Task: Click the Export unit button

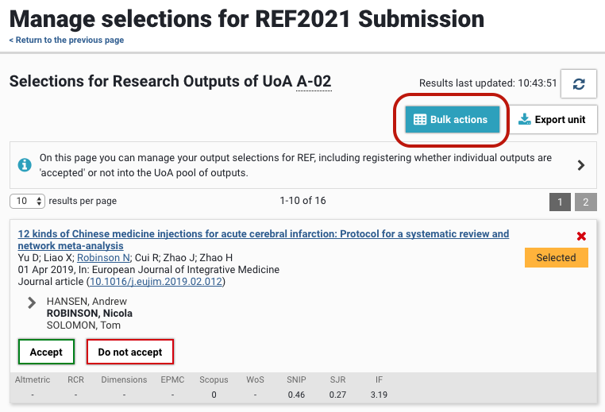Action: (x=553, y=120)
